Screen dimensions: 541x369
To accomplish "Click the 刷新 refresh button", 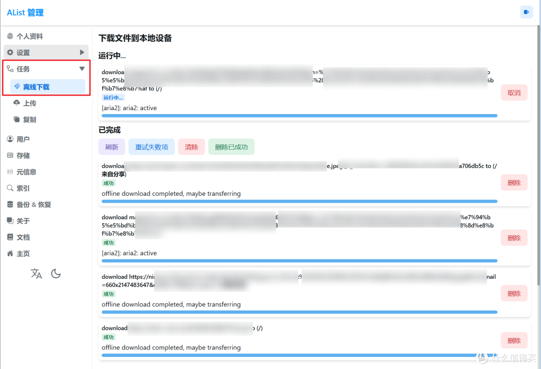I will coord(112,147).
